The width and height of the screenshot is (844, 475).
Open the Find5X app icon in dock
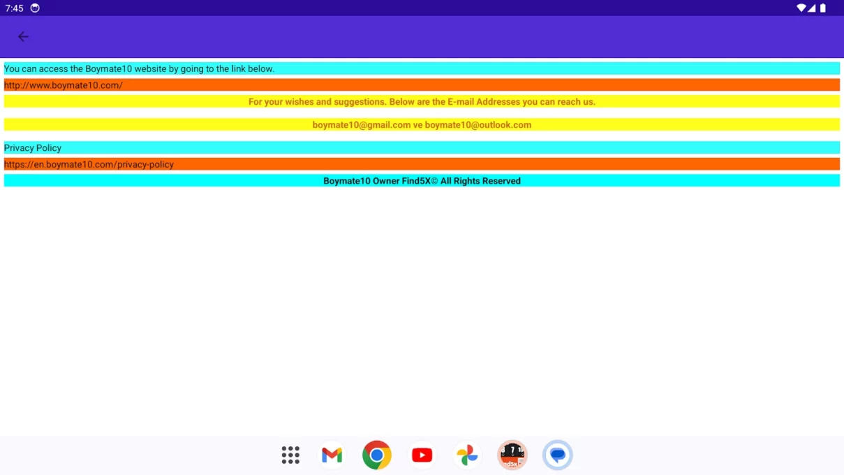click(x=512, y=455)
